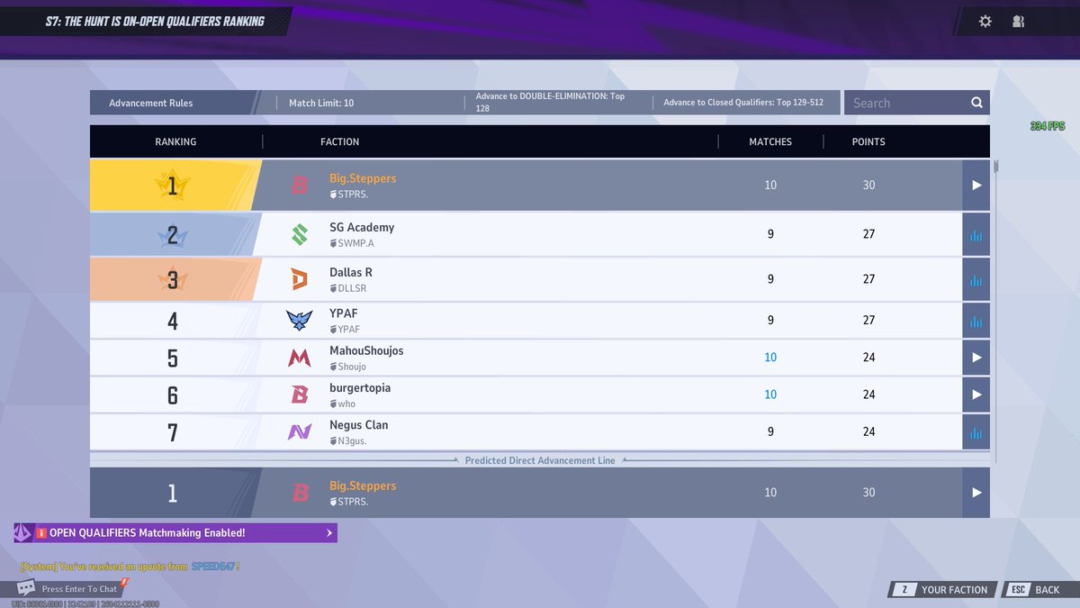Play replay for top Big.Steppers row
The height and width of the screenshot is (608, 1080).
point(976,185)
